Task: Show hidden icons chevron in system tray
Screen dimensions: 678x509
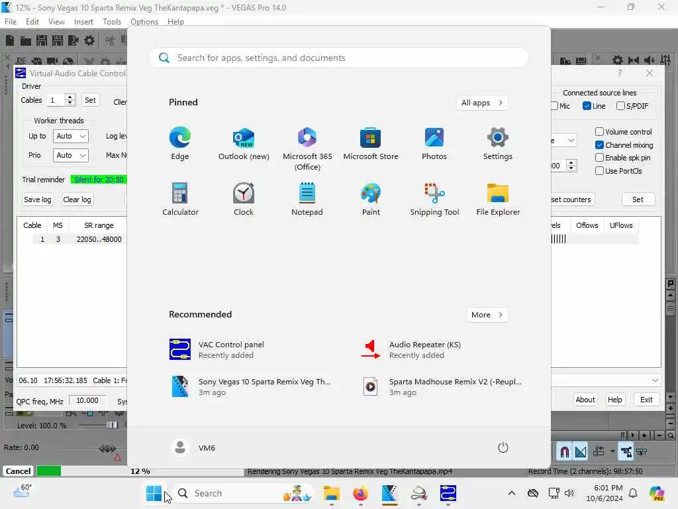Action: (x=512, y=493)
